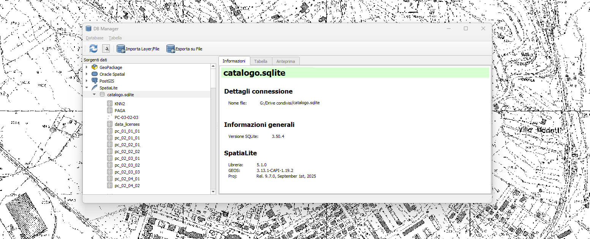Select the KNN2 table
This screenshot has width=590, height=239.
(x=120, y=103)
